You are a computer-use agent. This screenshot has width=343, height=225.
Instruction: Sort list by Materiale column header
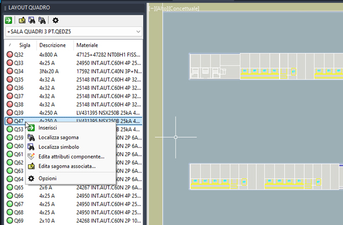click(87, 45)
